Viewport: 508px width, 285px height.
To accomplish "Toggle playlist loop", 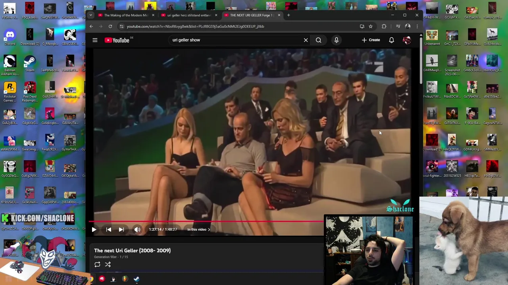I will [x=97, y=264].
